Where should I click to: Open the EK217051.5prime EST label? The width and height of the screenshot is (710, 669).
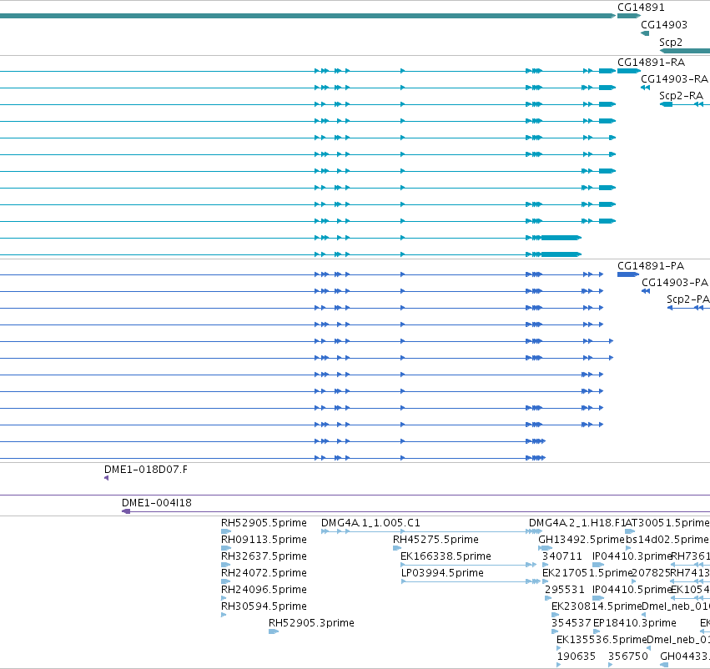pos(587,573)
